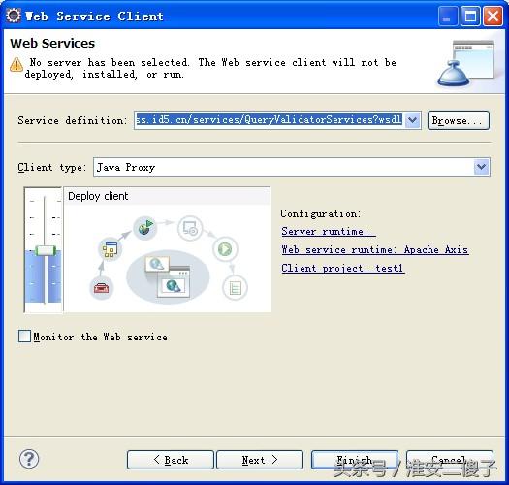
Task: Enable Monitor the Web service checkbox
Action: coord(24,337)
